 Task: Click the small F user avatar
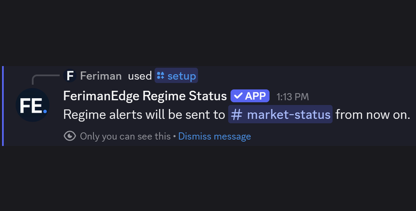[x=70, y=76]
